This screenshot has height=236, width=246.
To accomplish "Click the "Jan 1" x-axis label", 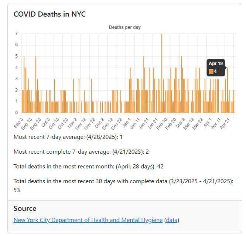I will point(127,122).
